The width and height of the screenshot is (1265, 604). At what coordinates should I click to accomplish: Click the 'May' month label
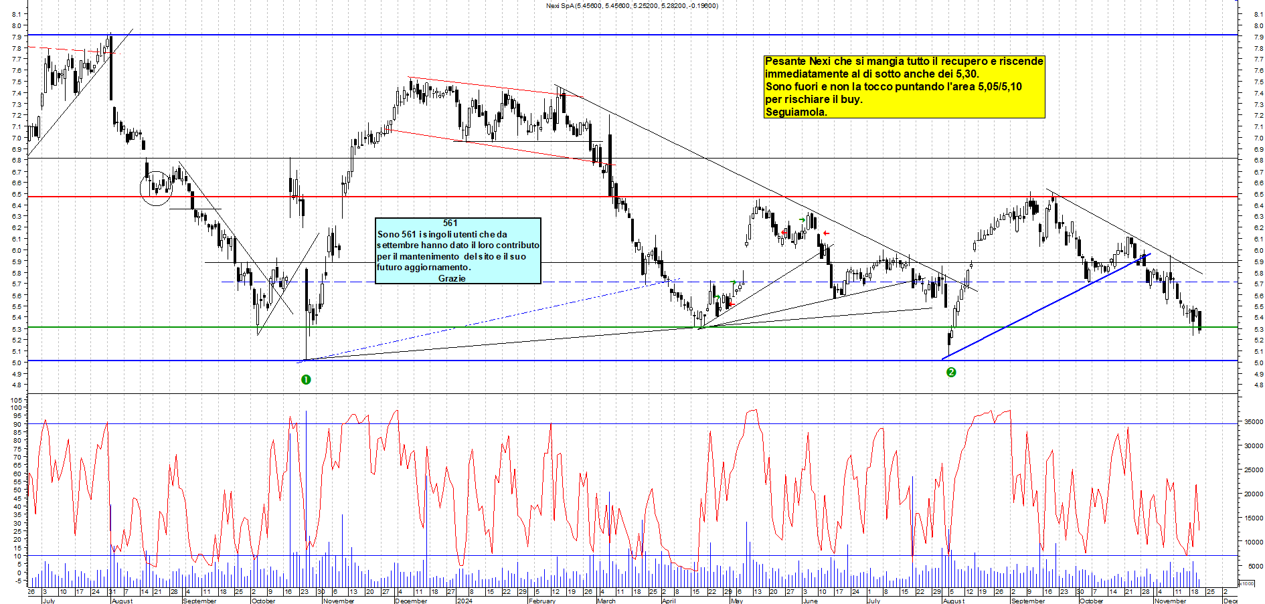[736, 601]
